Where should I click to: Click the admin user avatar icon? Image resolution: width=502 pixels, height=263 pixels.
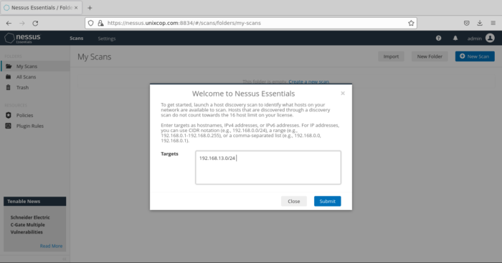pos(490,38)
